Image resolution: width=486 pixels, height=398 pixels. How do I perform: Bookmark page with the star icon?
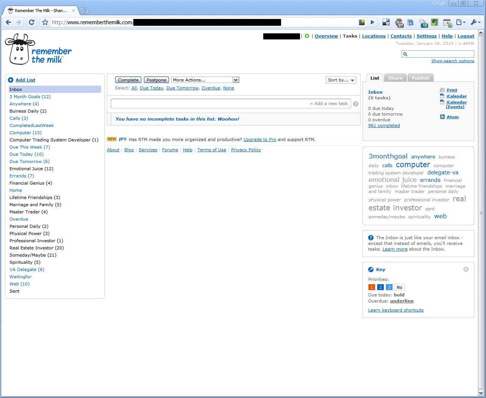click(45, 22)
